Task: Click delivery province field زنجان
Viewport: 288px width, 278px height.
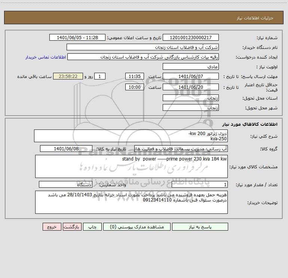Action: [191, 98]
